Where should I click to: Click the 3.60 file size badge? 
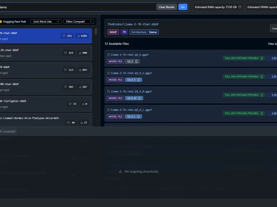(x=272, y=114)
